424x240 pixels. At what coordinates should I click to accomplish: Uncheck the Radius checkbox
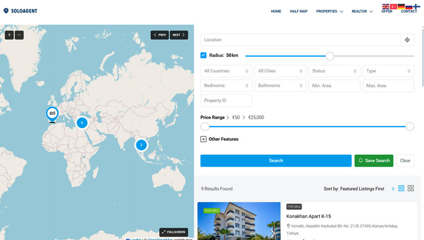tap(204, 55)
